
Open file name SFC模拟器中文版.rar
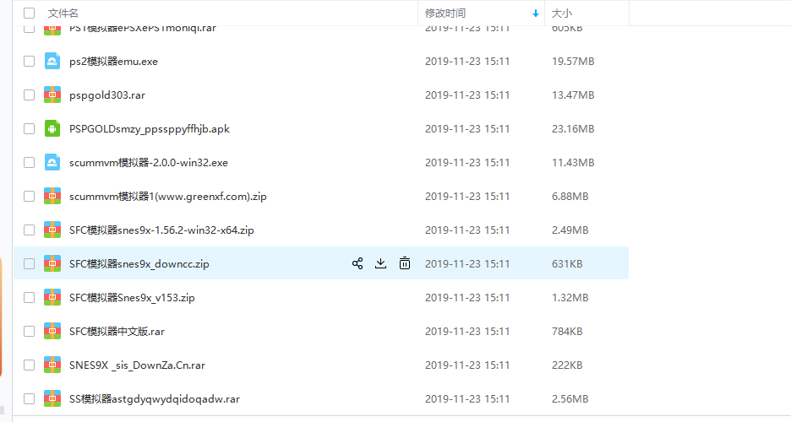point(117,332)
